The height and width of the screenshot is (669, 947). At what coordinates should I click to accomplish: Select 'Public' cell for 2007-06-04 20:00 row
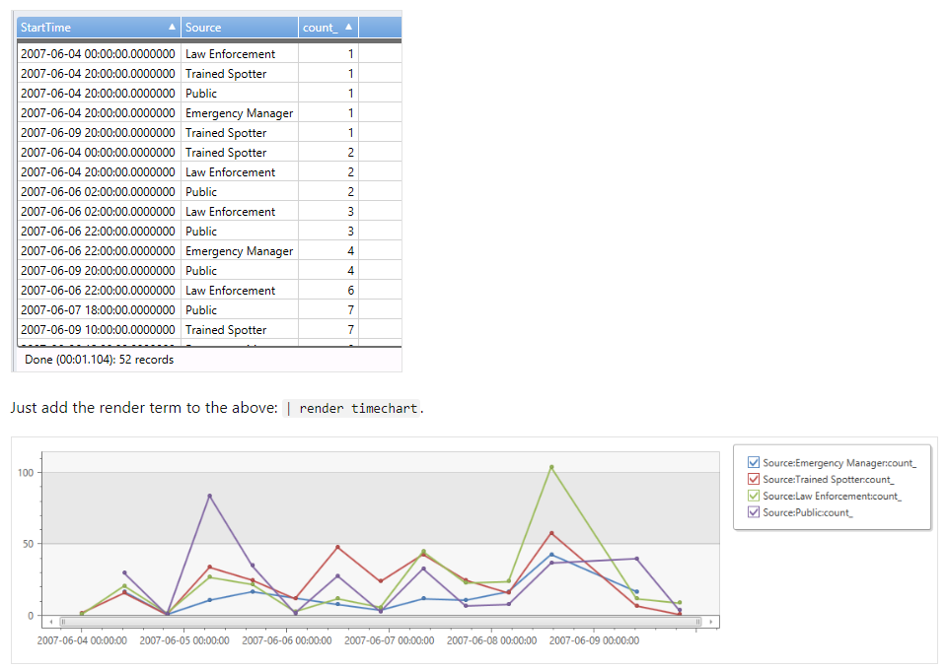pos(240,93)
